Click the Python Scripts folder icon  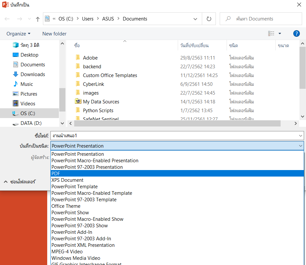pyautogui.click(x=78, y=110)
